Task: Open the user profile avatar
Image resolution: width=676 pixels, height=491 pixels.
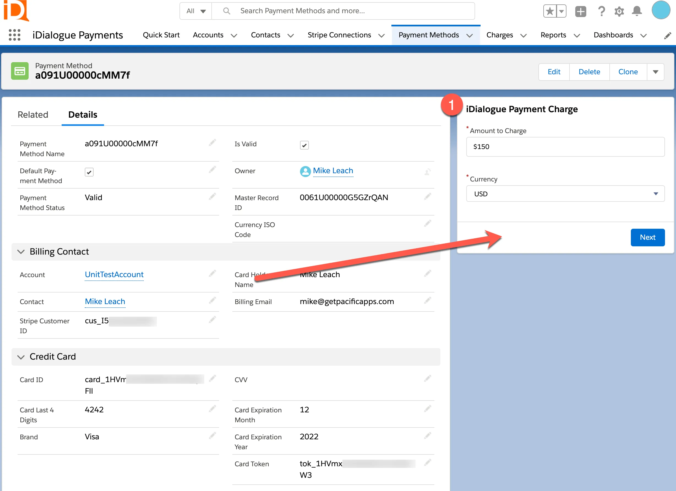Action: coord(661,10)
